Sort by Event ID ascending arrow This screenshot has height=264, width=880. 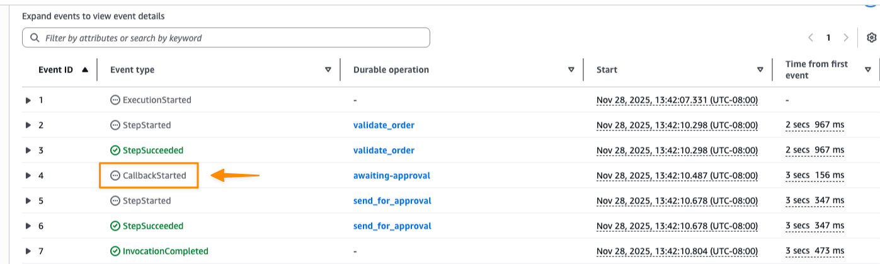click(x=85, y=70)
